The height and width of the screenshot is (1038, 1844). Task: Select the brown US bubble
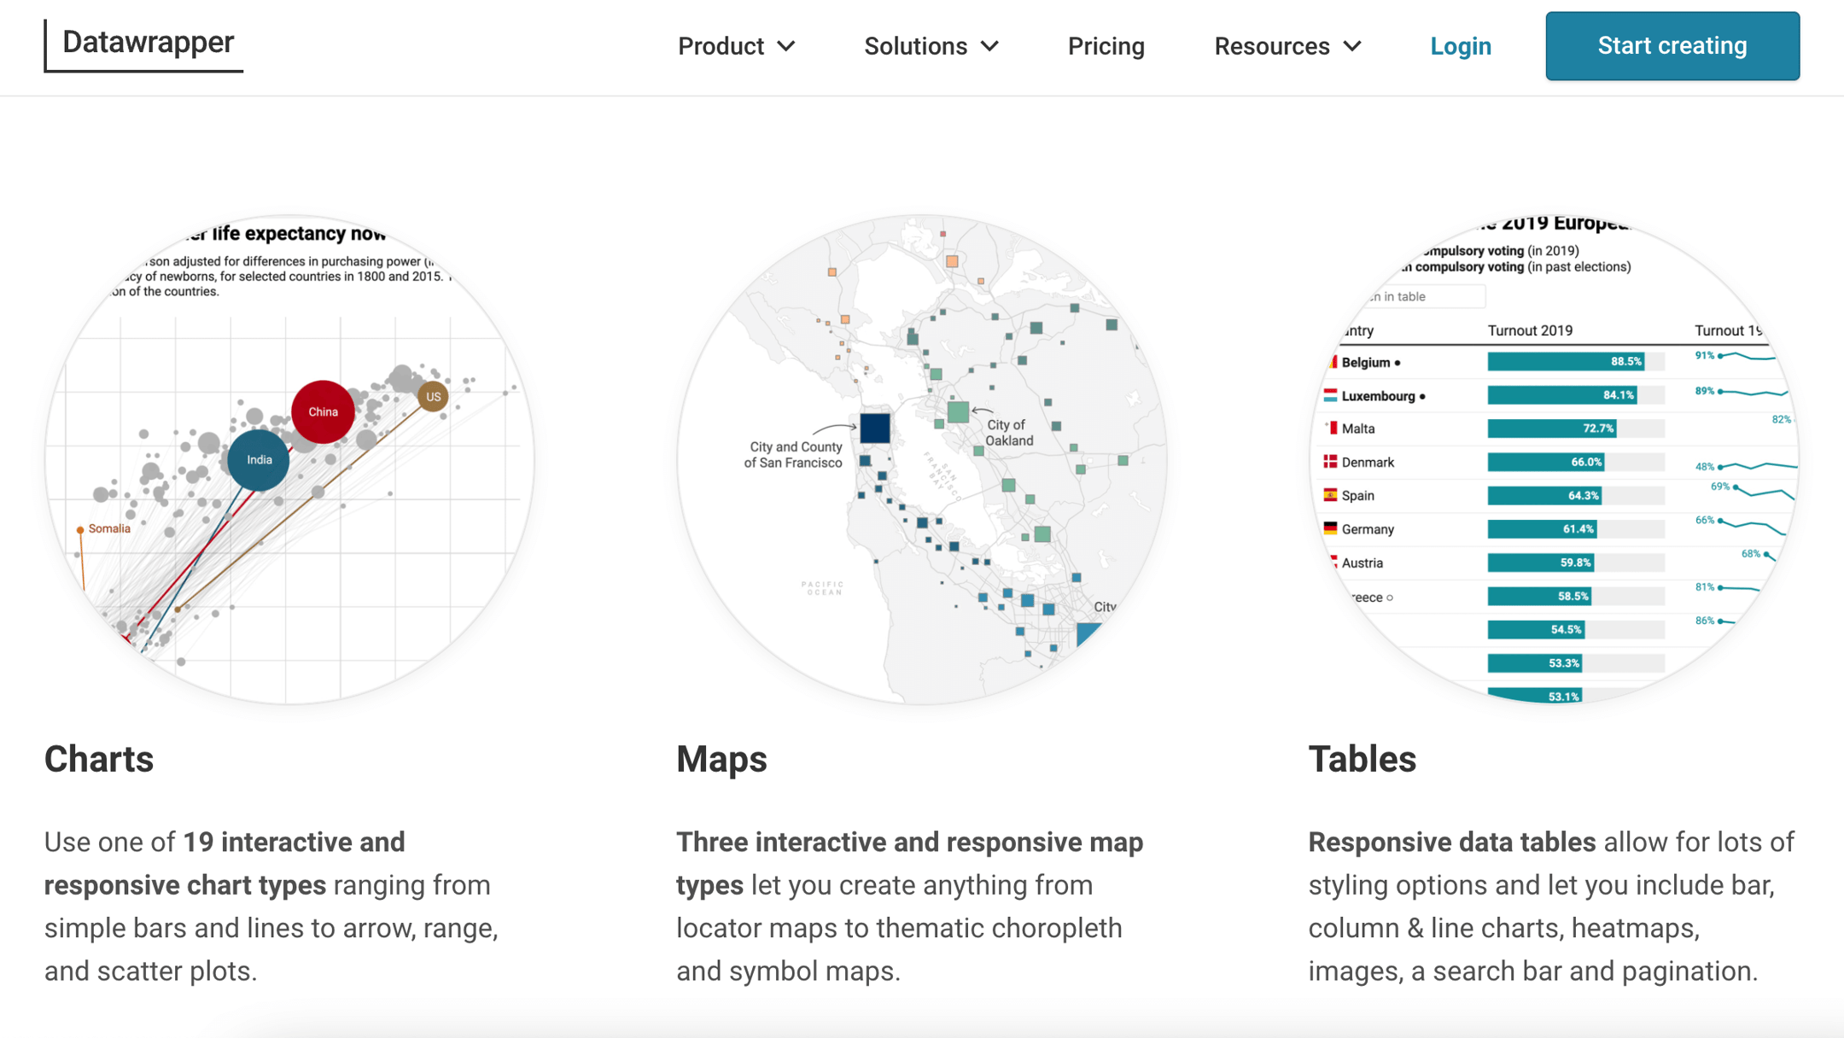pos(433,396)
